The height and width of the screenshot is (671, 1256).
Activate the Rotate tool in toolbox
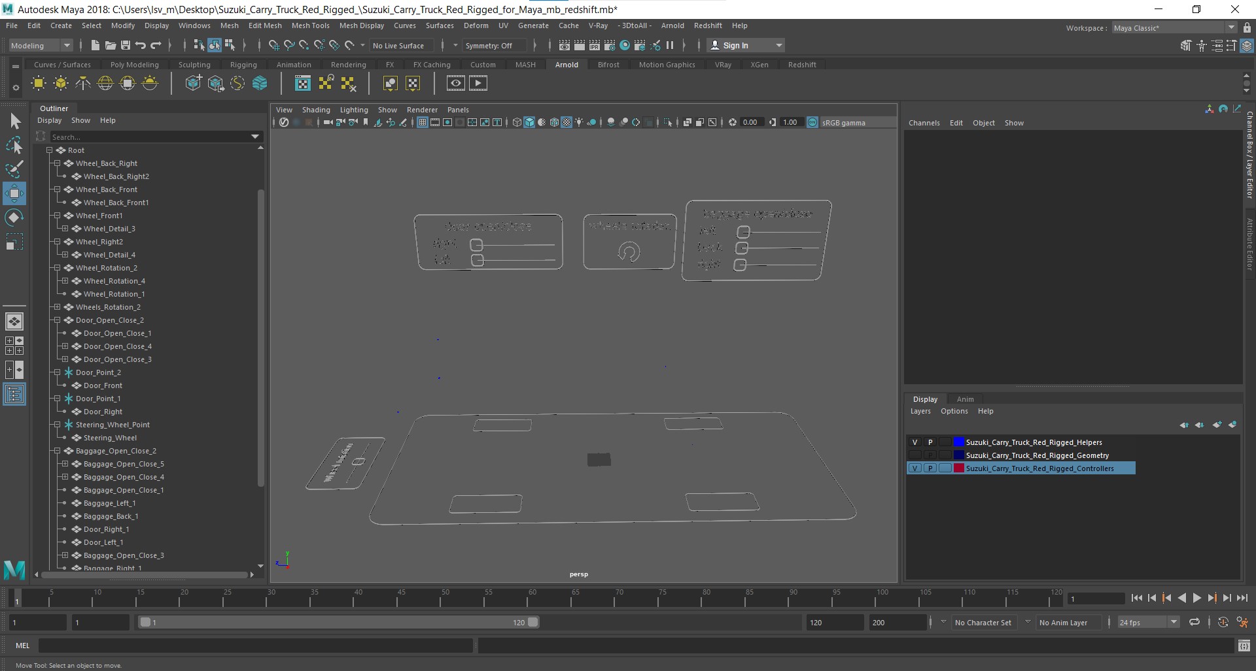(14, 218)
